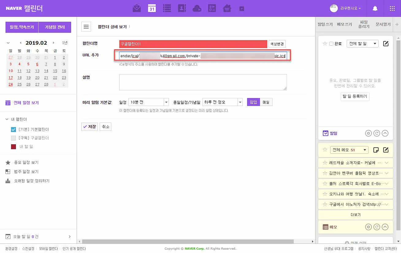The width and height of the screenshot is (401, 253).
Task: Refresh the memo panel
Action: [x=377, y=227]
